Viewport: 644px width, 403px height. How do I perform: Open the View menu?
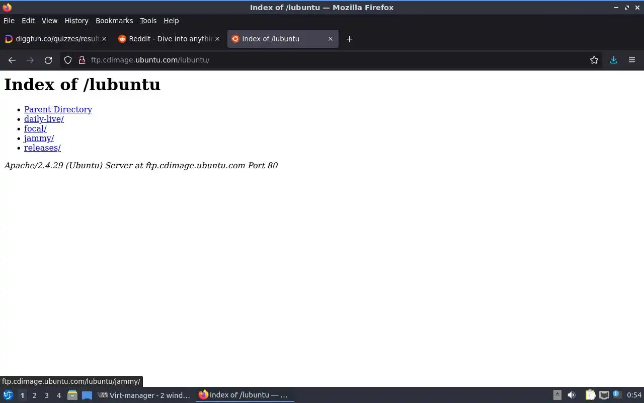pyautogui.click(x=49, y=21)
